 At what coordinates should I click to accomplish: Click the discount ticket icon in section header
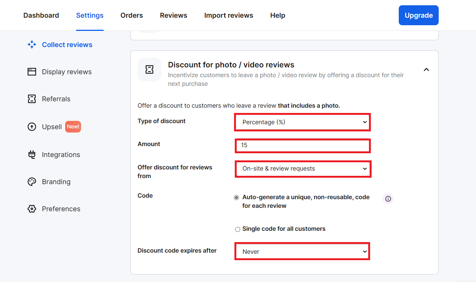pyautogui.click(x=149, y=69)
